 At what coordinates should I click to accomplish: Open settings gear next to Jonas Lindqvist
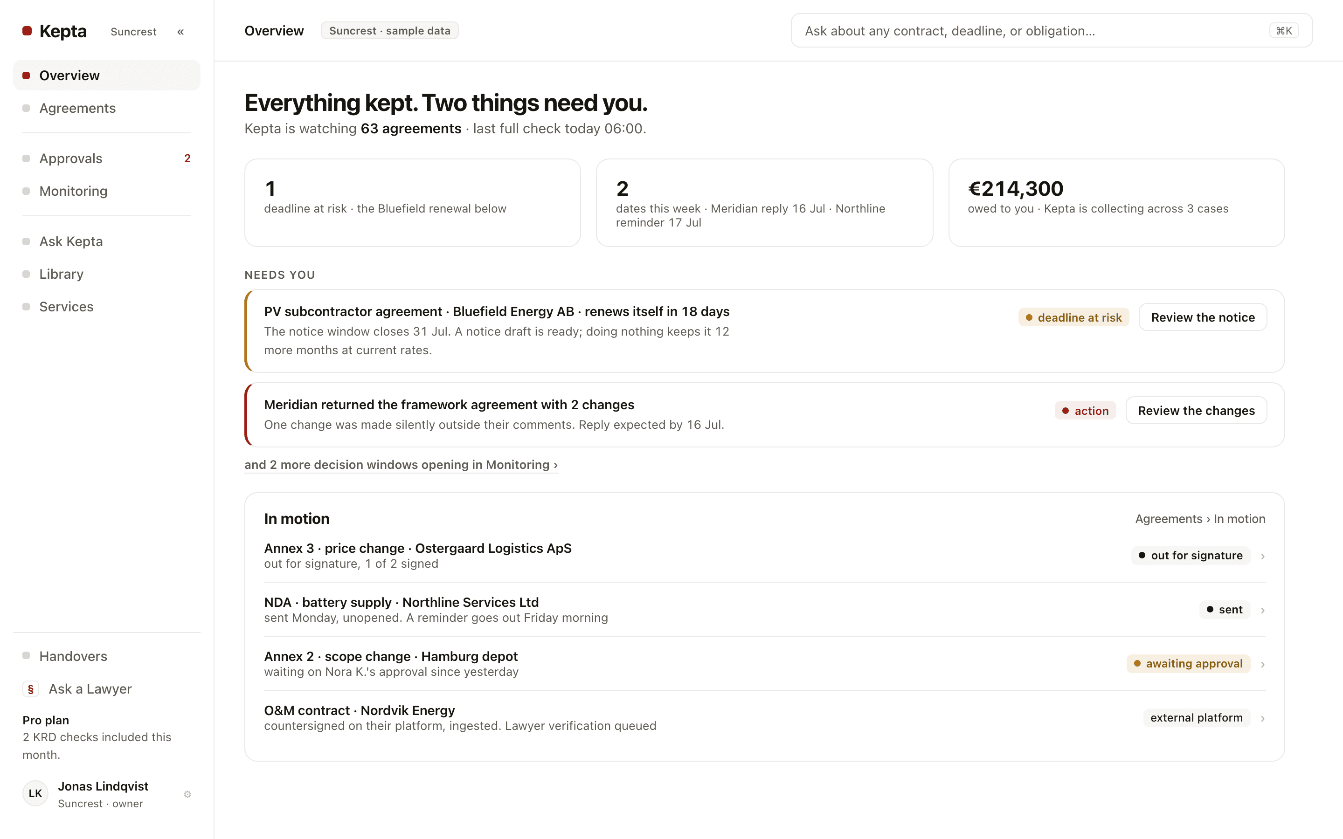point(187,794)
